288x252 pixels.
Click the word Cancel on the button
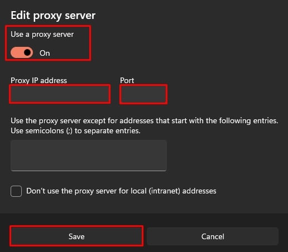pyautogui.click(x=213, y=236)
